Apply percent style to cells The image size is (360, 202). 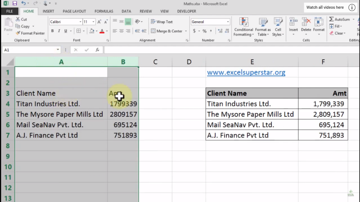click(x=204, y=31)
